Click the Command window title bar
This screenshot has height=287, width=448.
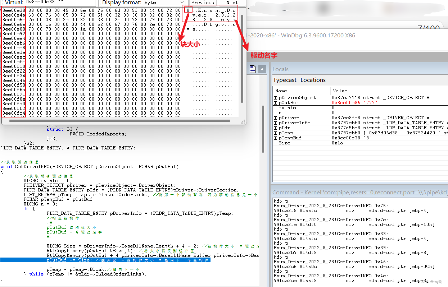click(x=360, y=193)
